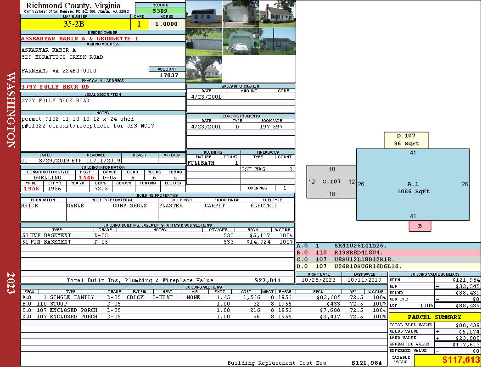Open the photo with parked car
The image size is (482, 367).
coord(241,42)
